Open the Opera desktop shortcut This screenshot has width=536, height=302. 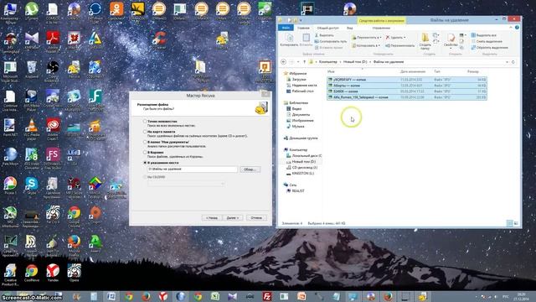75,273
